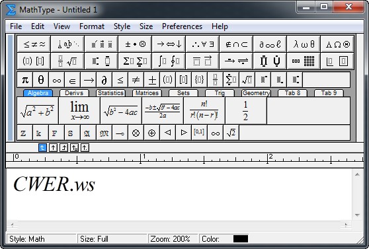Click the CWER.ws equation in editing area

pyautogui.click(x=54, y=184)
